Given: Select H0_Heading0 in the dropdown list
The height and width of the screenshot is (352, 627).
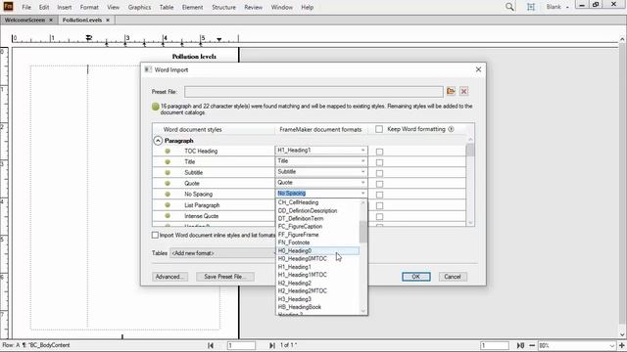Looking at the screenshot, I should [x=317, y=250].
